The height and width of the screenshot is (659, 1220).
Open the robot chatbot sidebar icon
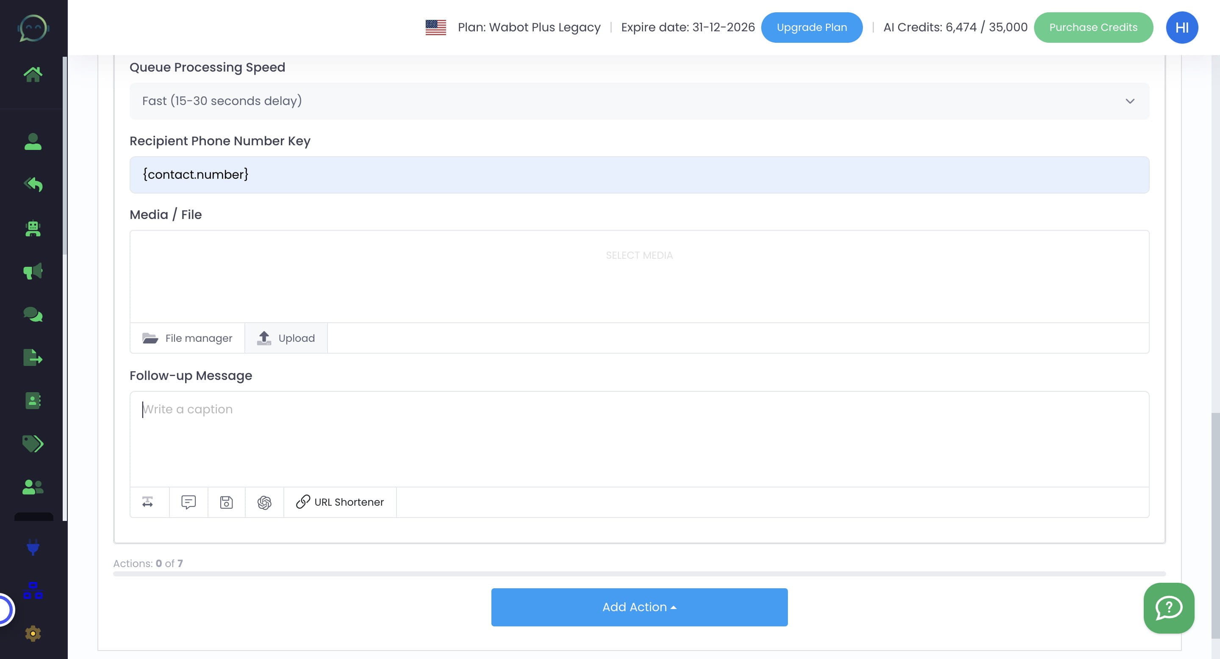click(33, 229)
